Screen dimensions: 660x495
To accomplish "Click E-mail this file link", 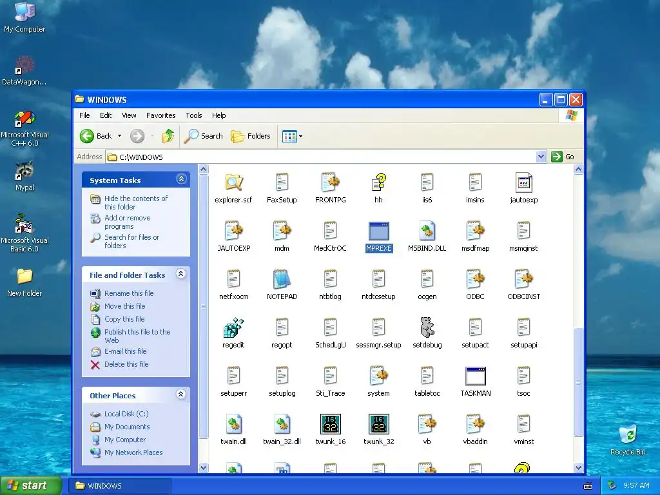I will (126, 351).
